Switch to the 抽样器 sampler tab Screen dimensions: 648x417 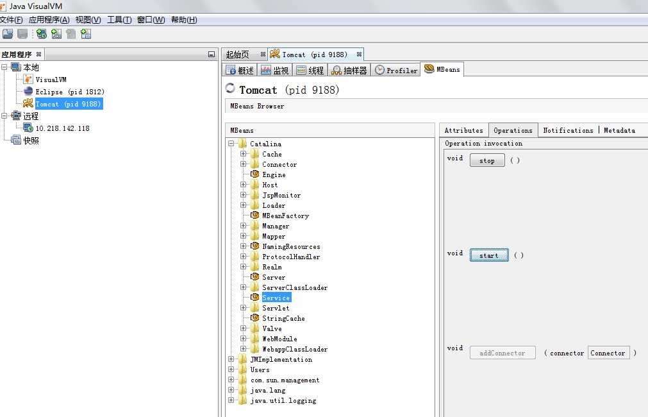point(349,71)
